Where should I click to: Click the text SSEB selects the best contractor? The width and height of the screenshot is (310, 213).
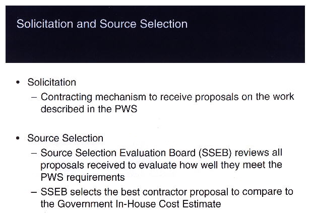114,192
